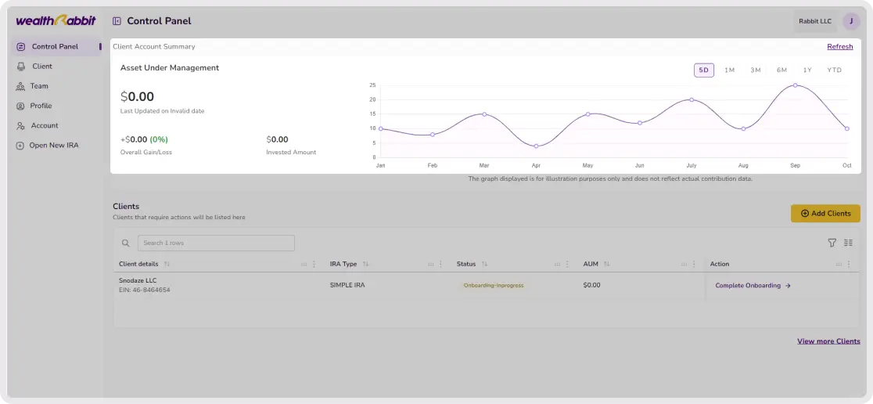
Task: Click the Open New IRA sidebar item
Action: click(53, 145)
